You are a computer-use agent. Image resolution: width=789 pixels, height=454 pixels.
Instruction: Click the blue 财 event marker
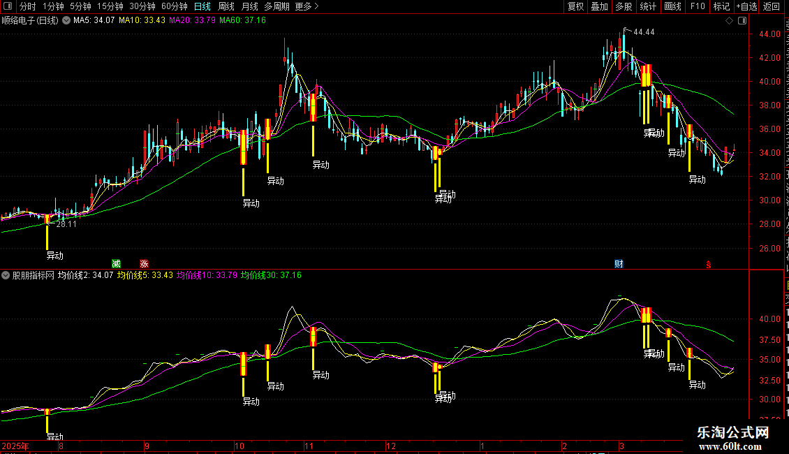point(619,264)
